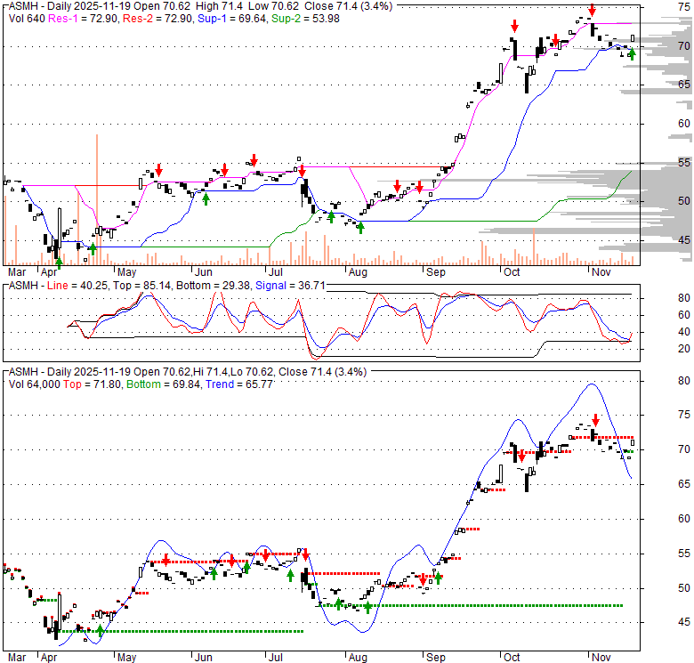This screenshot has height=663, width=694.
Task: Select the red down arrow in early November on the bottom chart
Action: [596, 420]
